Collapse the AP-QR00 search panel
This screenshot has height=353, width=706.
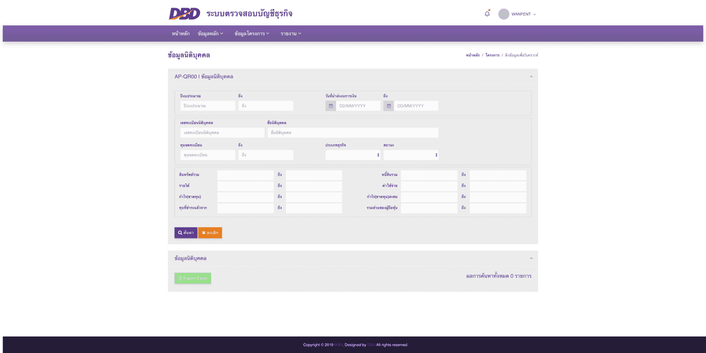[x=531, y=76]
